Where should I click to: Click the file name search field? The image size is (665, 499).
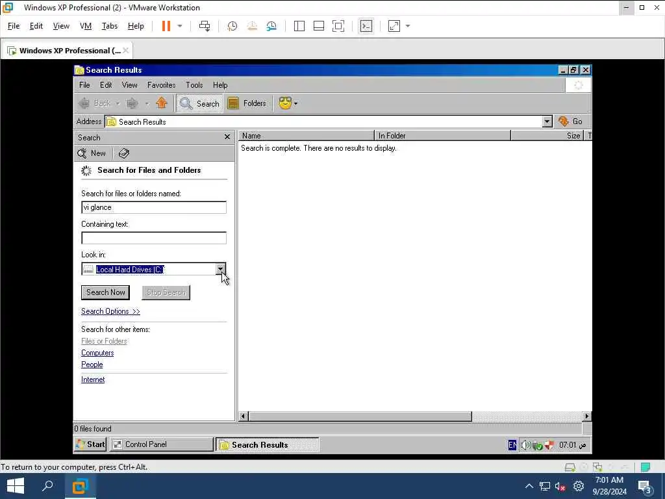tap(154, 207)
